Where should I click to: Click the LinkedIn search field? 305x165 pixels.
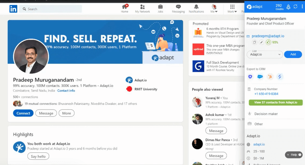tap(51, 9)
